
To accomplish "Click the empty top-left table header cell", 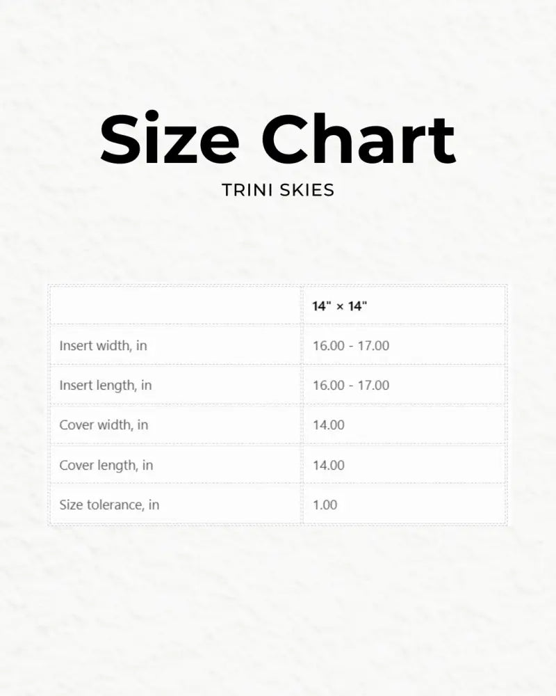I will pyautogui.click(x=175, y=306).
